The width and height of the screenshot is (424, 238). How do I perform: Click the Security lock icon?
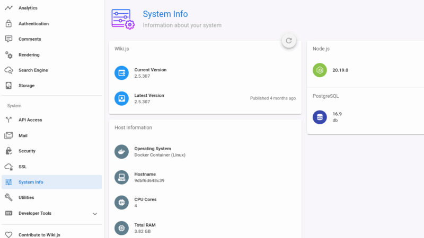click(x=8, y=151)
